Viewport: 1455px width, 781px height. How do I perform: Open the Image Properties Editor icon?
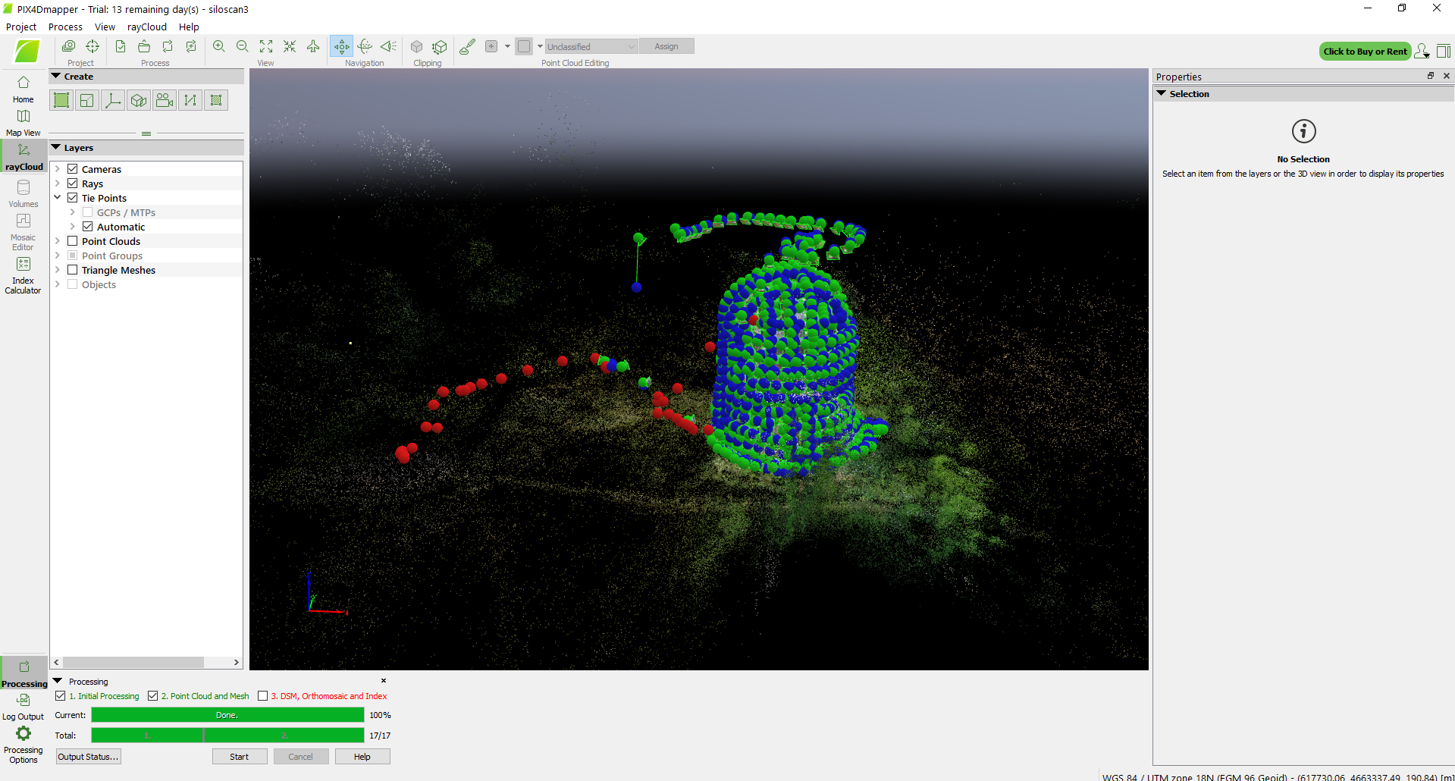click(68, 46)
